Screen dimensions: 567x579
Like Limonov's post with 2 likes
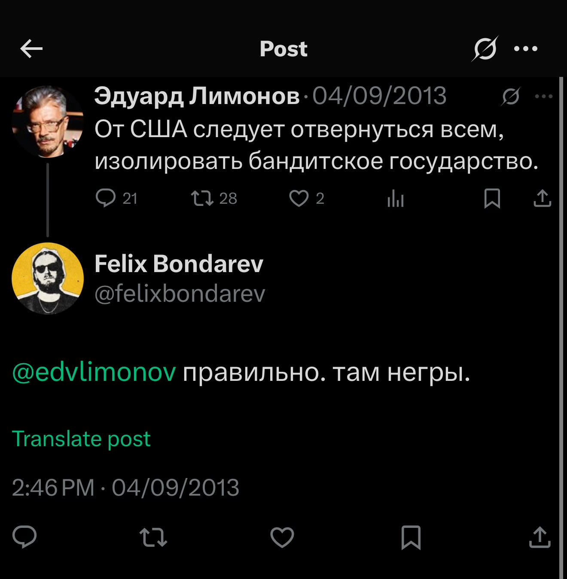click(x=299, y=198)
